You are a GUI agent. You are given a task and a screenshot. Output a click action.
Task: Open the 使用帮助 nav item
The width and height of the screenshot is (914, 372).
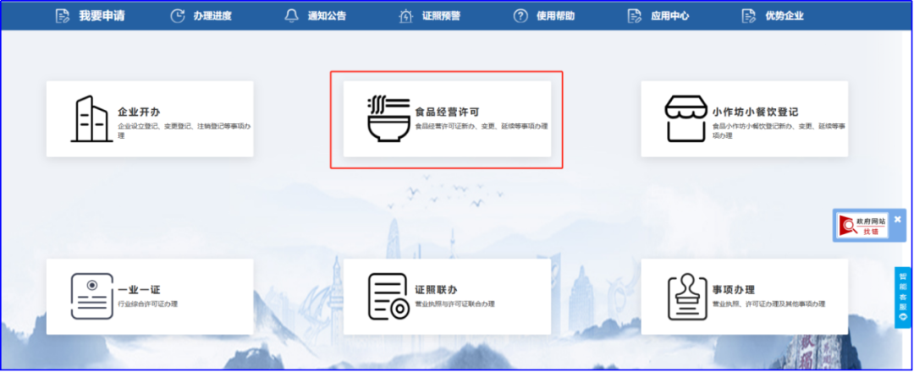click(x=555, y=16)
